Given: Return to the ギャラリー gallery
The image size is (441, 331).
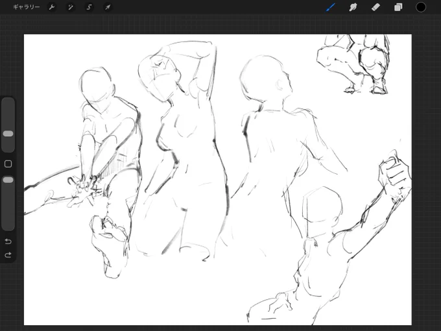Looking at the screenshot, I should tap(27, 7).
